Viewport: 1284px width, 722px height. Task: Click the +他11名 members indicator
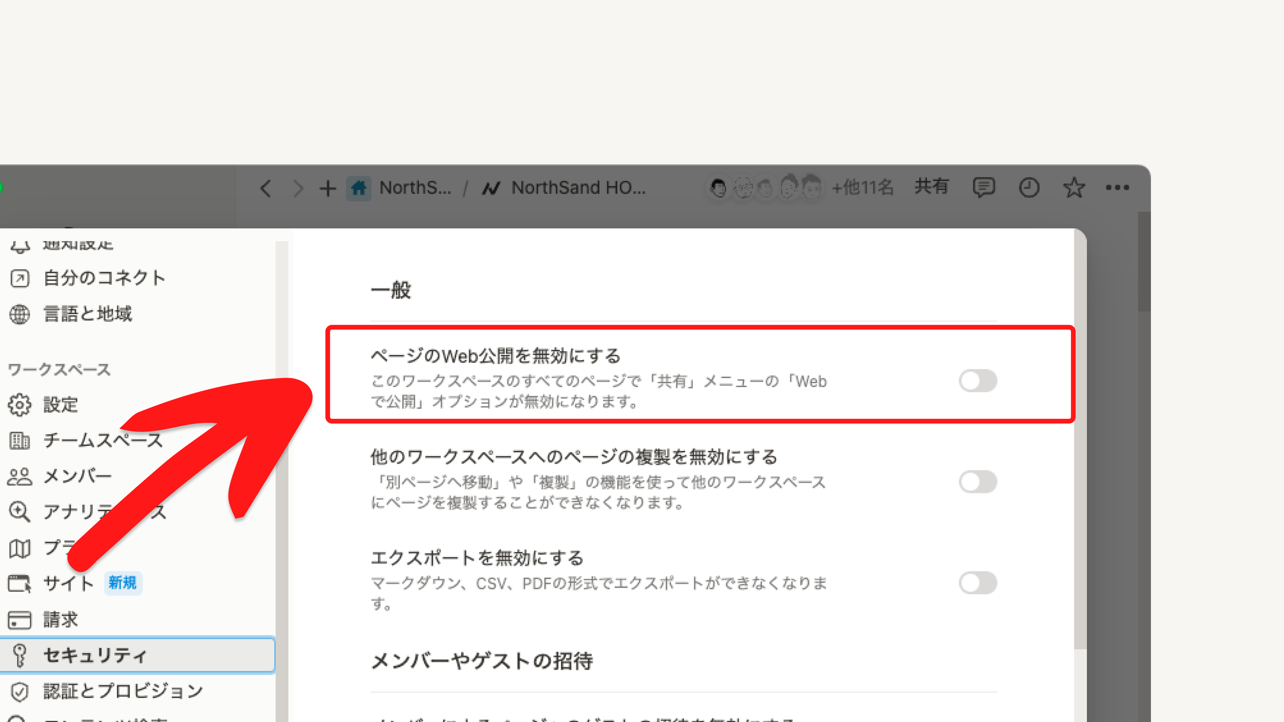point(862,187)
